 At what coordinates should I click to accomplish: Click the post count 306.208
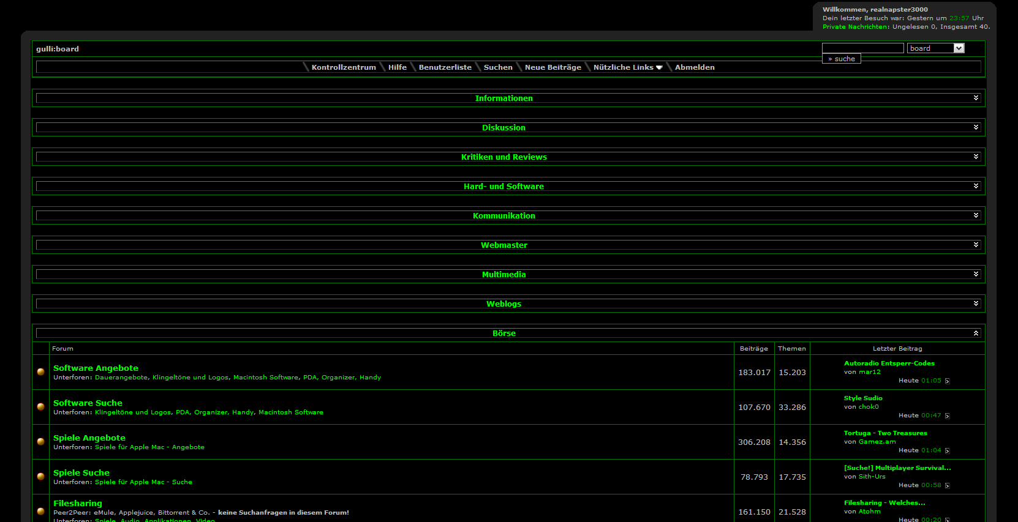[x=754, y=442]
